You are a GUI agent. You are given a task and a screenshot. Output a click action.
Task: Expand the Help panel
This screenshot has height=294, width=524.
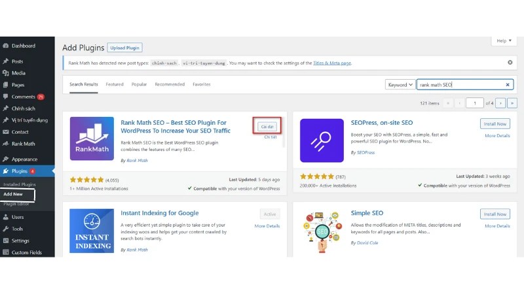[x=504, y=41]
